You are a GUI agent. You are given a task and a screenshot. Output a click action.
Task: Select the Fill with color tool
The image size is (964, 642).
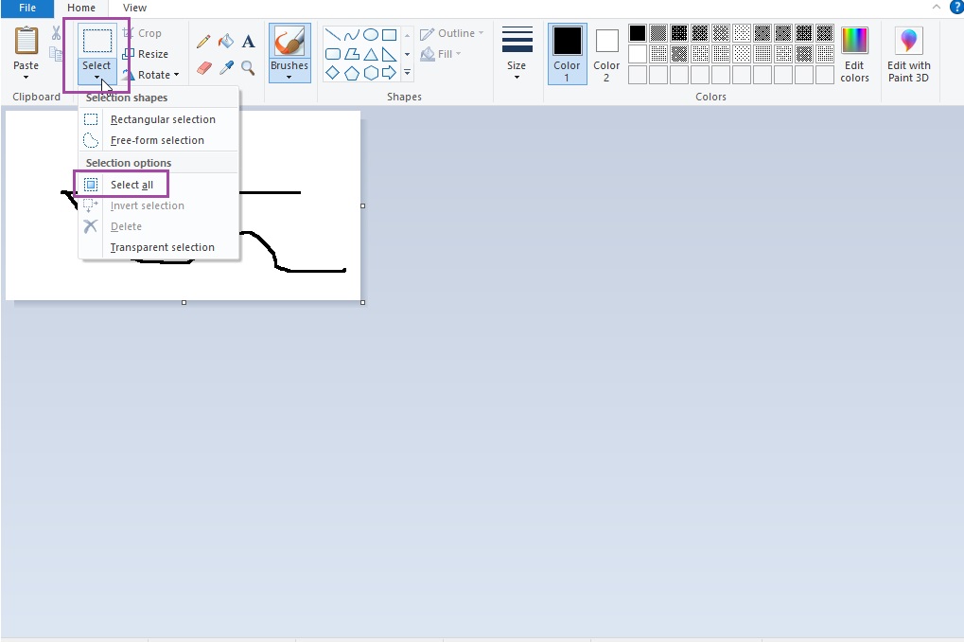pyautogui.click(x=226, y=42)
